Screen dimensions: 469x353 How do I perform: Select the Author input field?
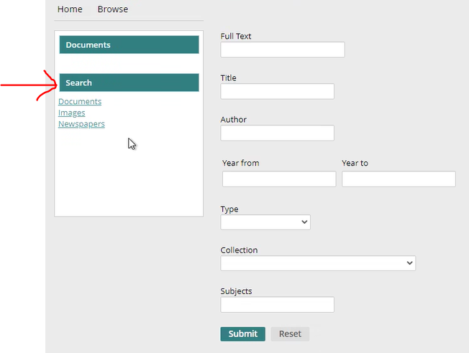(x=277, y=133)
